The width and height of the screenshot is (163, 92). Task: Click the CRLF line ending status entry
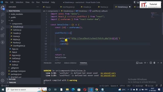pyautogui.click(x=128, y=86)
